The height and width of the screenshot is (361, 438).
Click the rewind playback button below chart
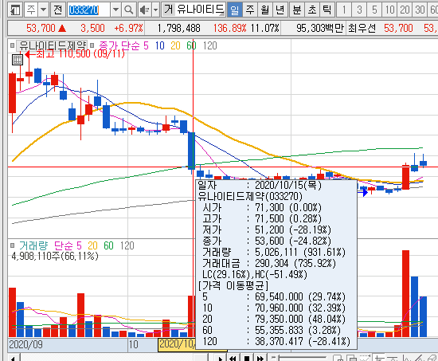233,358
